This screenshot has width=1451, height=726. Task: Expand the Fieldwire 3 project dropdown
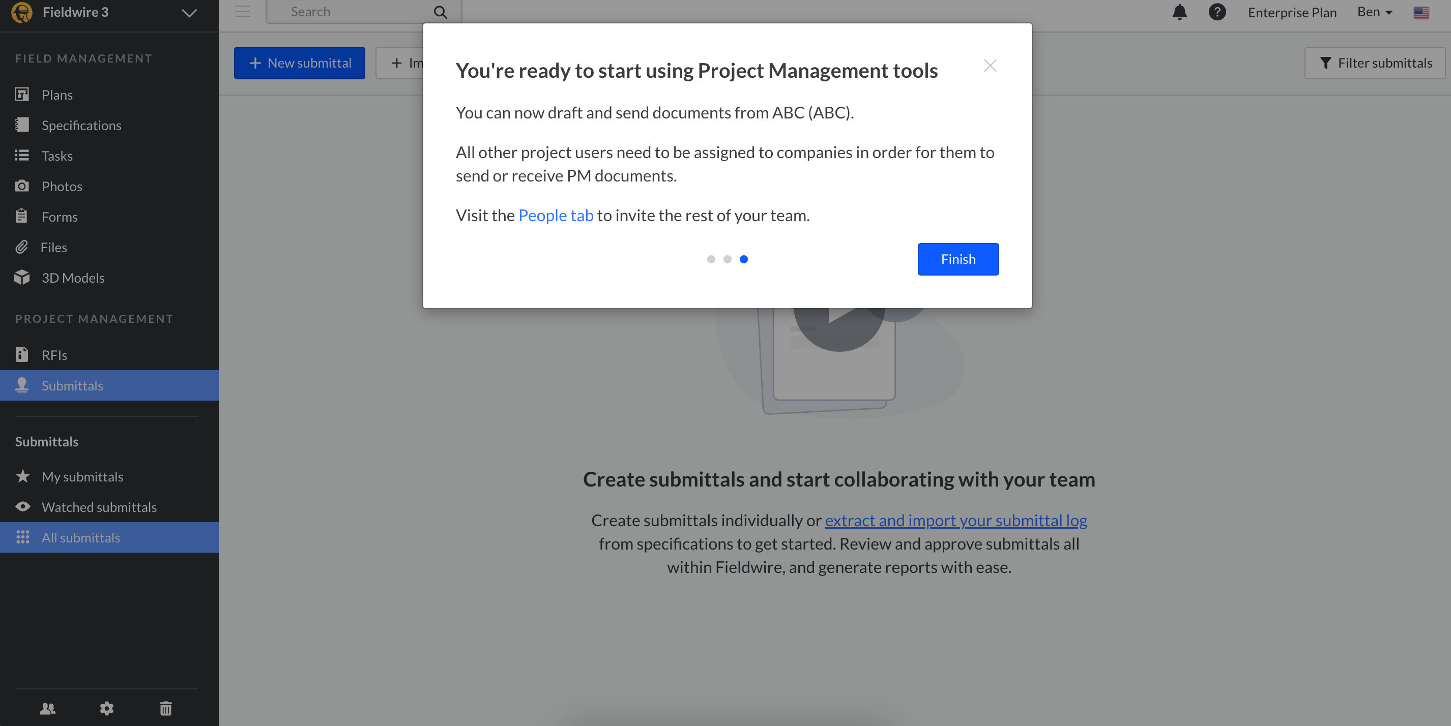pyautogui.click(x=189, y=12)
